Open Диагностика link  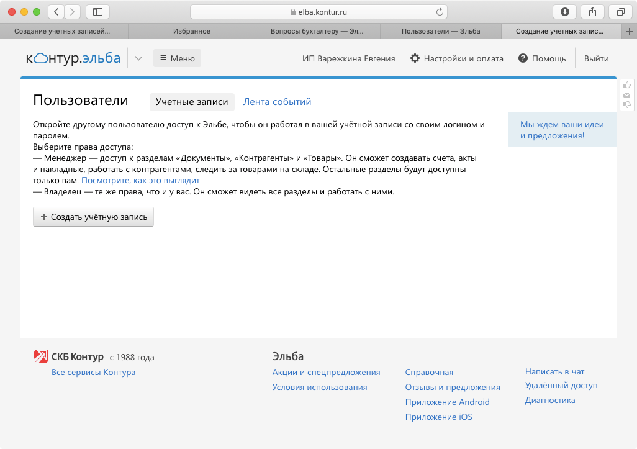point(550,400)
